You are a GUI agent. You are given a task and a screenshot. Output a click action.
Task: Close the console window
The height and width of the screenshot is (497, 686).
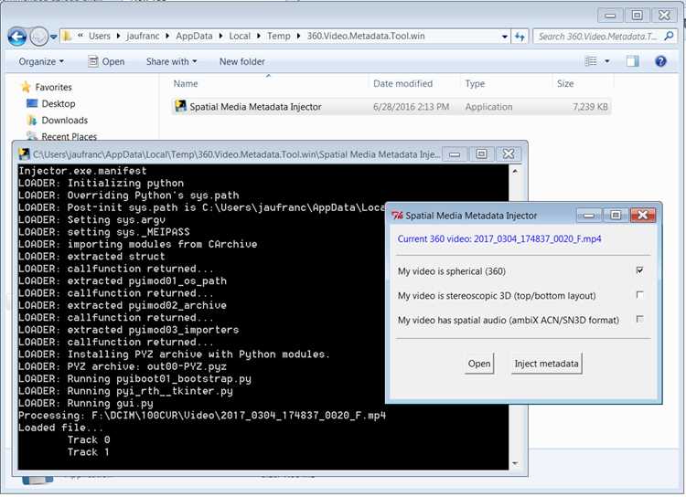pos(509,153)
